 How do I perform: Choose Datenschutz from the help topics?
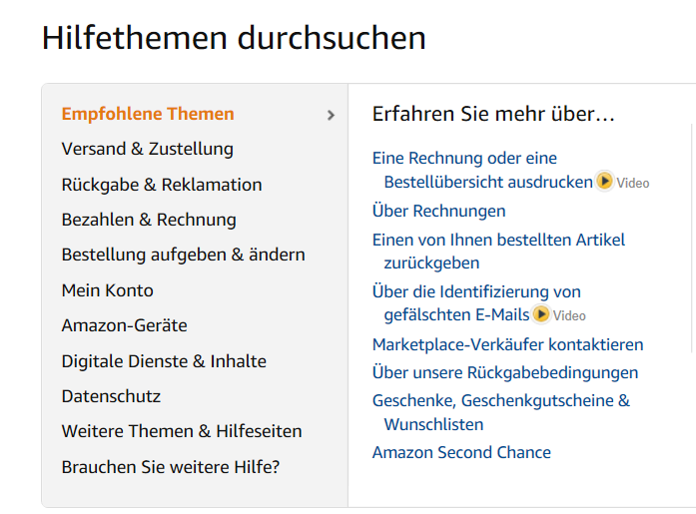[111, 396]
